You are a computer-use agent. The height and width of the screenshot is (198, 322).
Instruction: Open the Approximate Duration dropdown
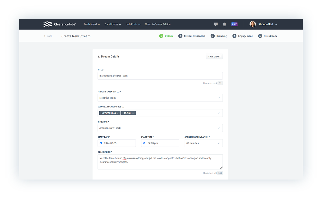(204, 143)
